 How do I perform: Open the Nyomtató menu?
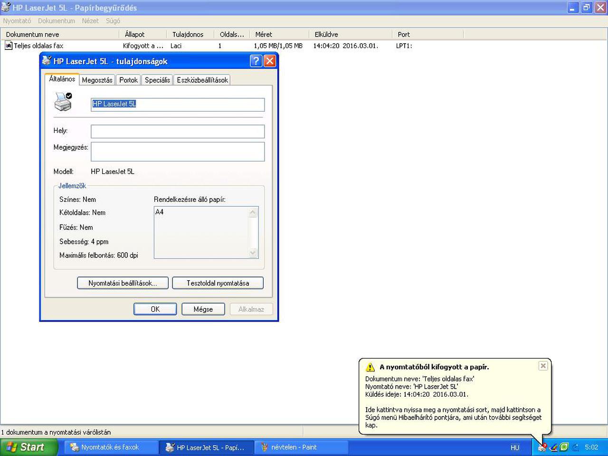[x=17, y=21]
